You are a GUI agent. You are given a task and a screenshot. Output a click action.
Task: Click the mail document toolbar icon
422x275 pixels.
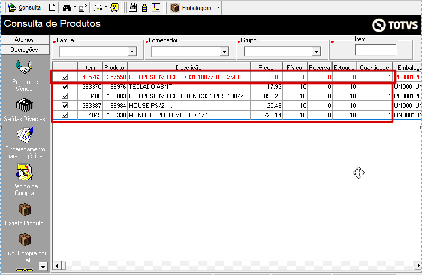click(84, 7)
